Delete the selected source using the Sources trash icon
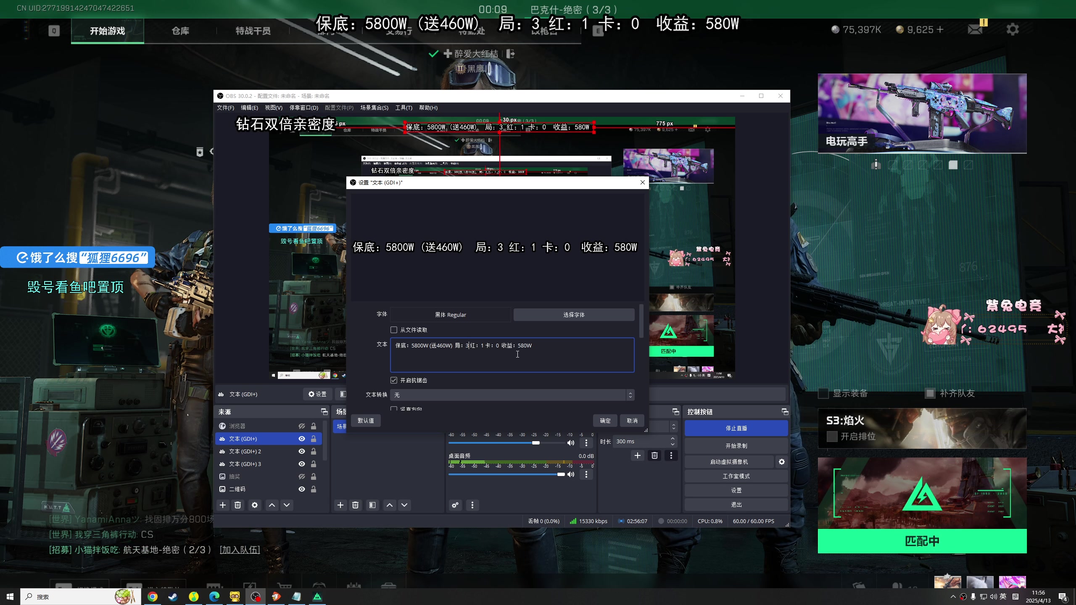Screen dimensions: 1076x605 238,505
